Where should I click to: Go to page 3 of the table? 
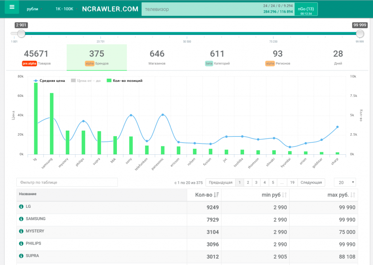point(256,182)
